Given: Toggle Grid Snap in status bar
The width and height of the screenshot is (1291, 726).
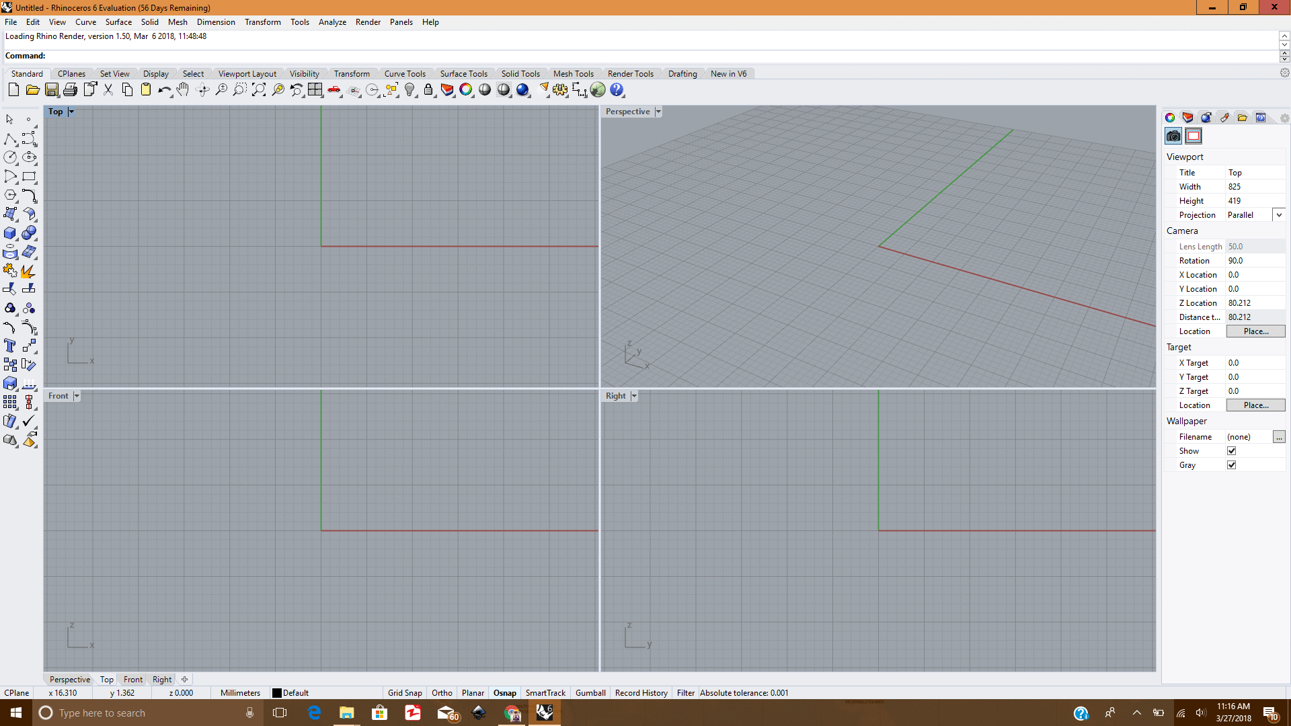Looking at the screenshot, I should 405,693.
